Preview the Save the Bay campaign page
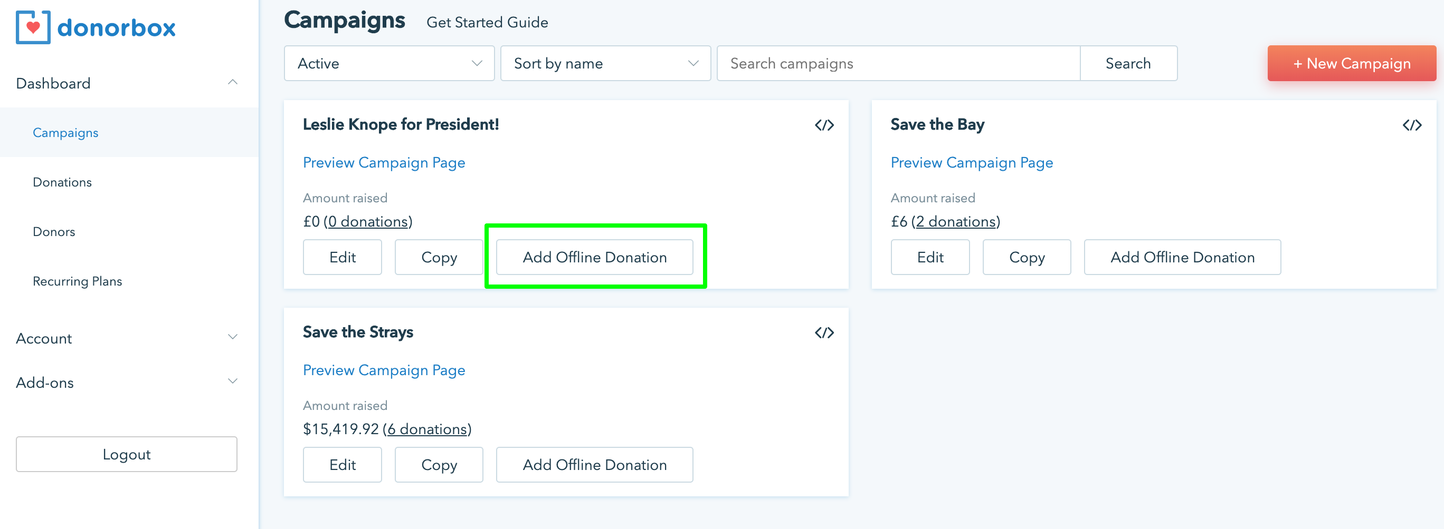The image size is (1444, 529). pos(972,162)
